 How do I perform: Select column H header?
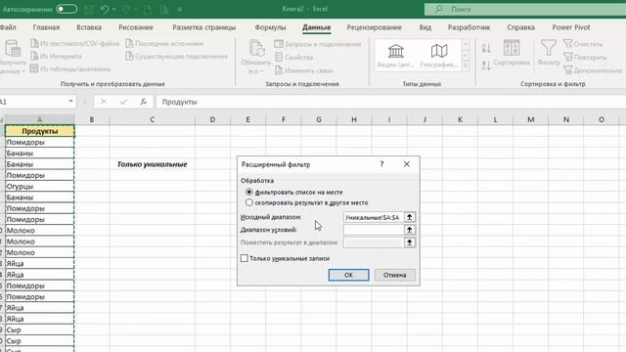354,119
